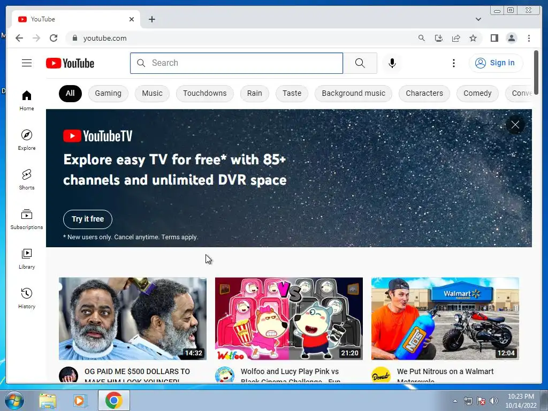This screenshot has height=411, width=548.
Task: Click the Try it free button
Action: (88, 219)
